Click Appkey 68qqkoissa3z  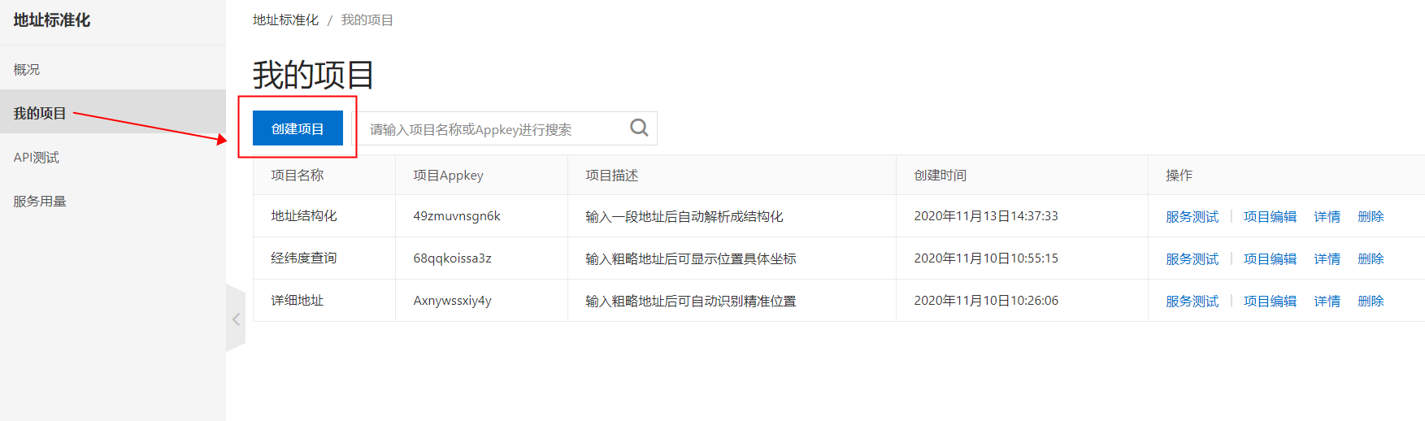pyautogui.click(x=452, y=258)
